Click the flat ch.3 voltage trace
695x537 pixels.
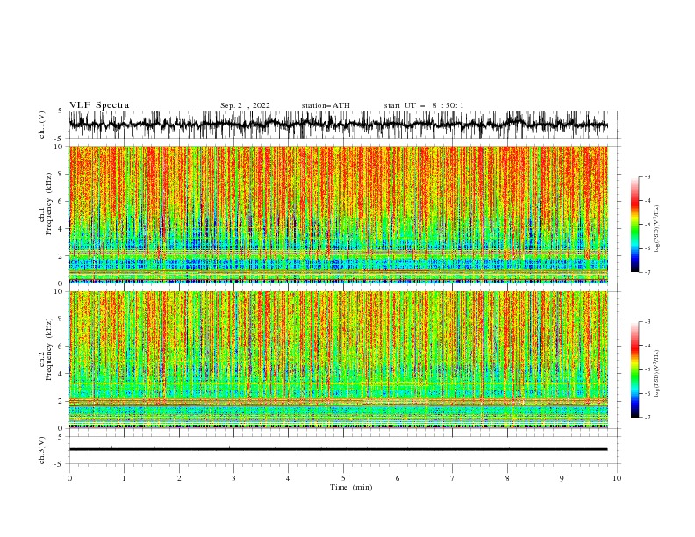[x=338, y=449]
